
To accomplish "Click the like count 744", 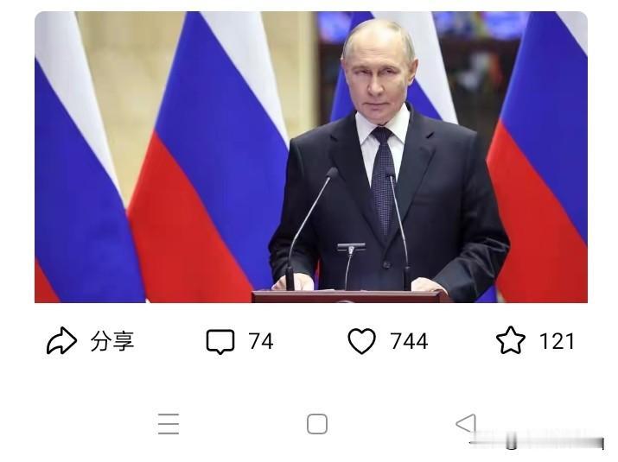I will (409, 341).
